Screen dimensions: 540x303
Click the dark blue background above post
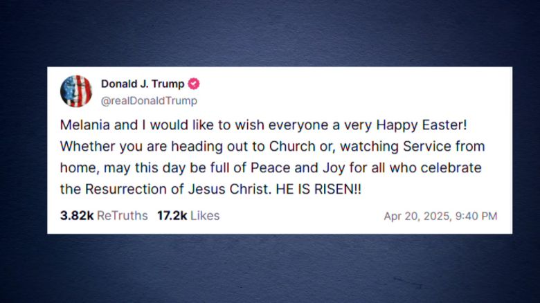pyautogui.click(x=270, y=33)
